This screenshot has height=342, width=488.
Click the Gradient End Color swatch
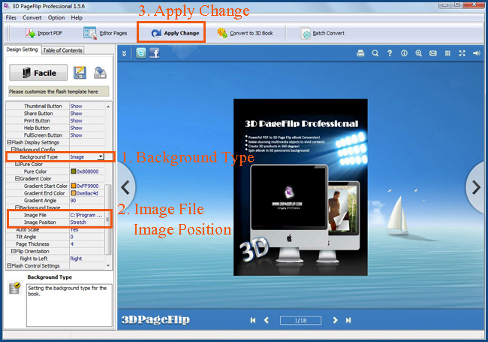(x=74, y=193)
